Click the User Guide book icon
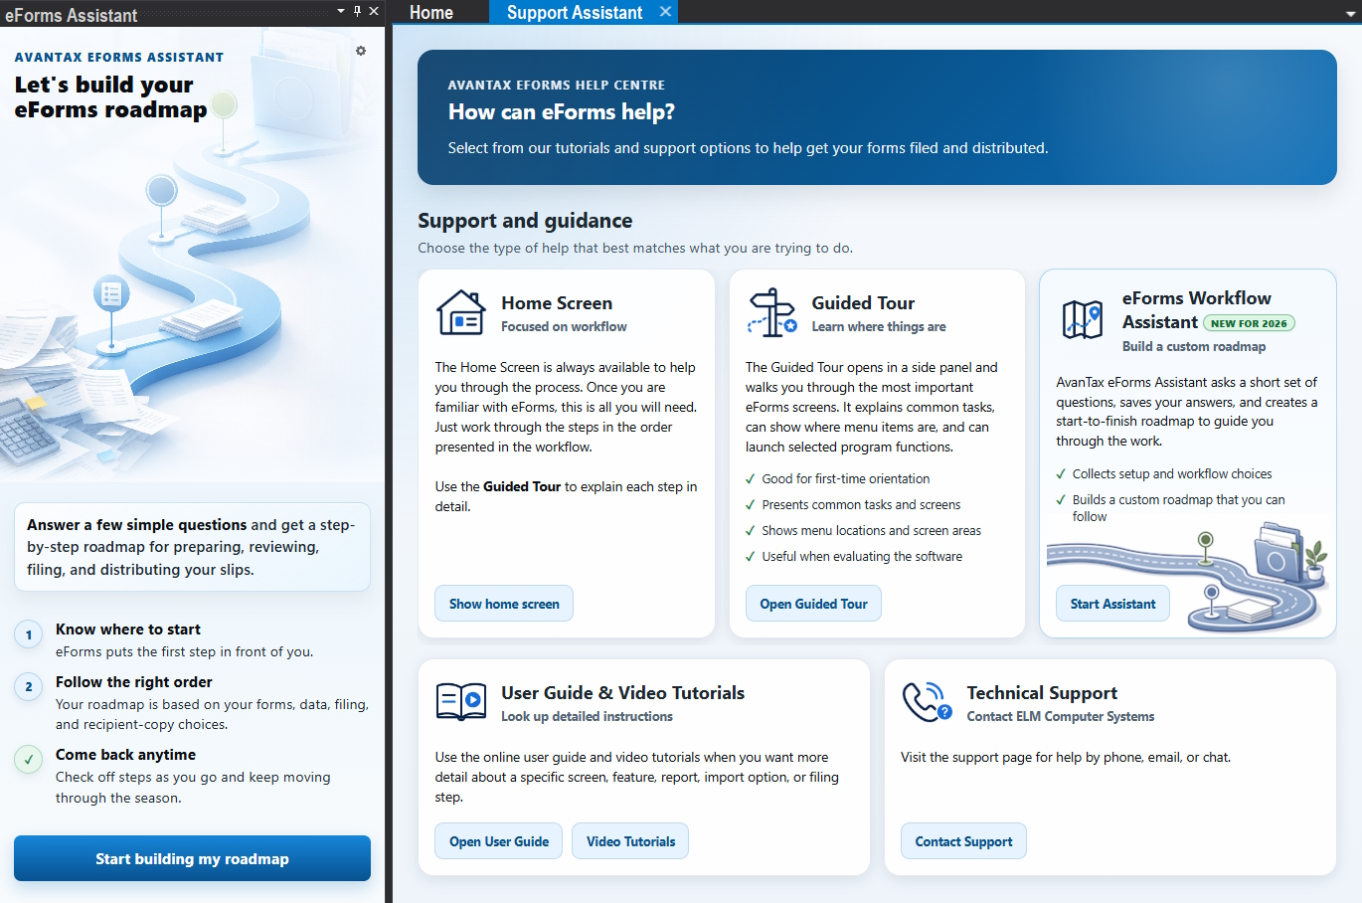Screen dimensions: 1362x903 [461, 701]
